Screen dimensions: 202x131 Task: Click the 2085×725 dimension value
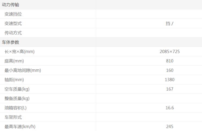pos(170,52)
